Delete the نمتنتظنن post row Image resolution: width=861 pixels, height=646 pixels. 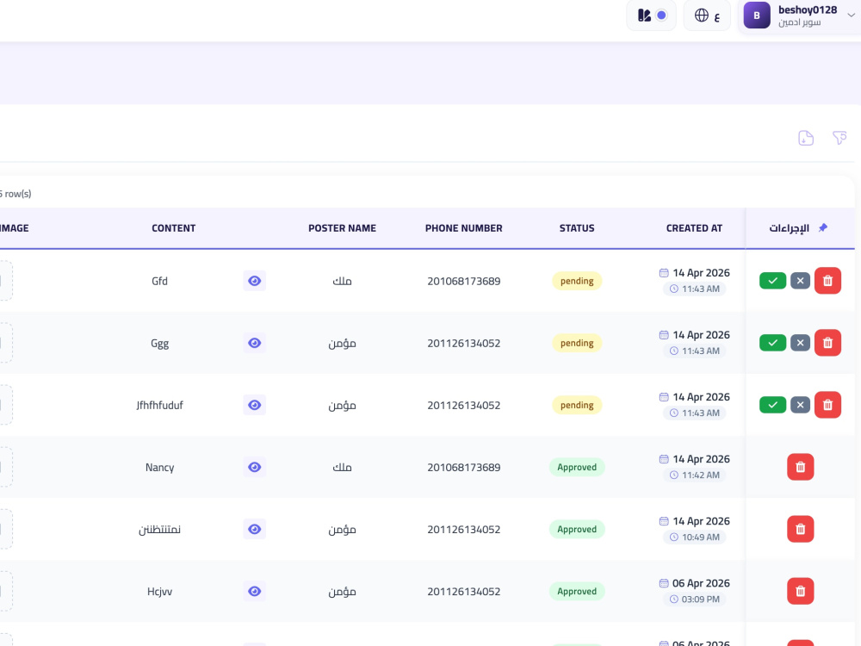click(x=800, y=529)
